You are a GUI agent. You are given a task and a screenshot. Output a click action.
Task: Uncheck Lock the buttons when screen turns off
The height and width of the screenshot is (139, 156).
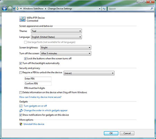[x=25, y=59]
